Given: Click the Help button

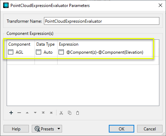Looking at the screenshot, I should pyautogui.click(x=16, y=129).
